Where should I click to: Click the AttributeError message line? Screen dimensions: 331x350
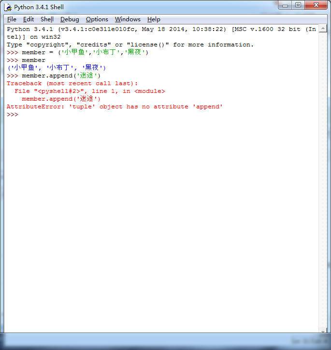pyautogui.click(x=115, y=107)
